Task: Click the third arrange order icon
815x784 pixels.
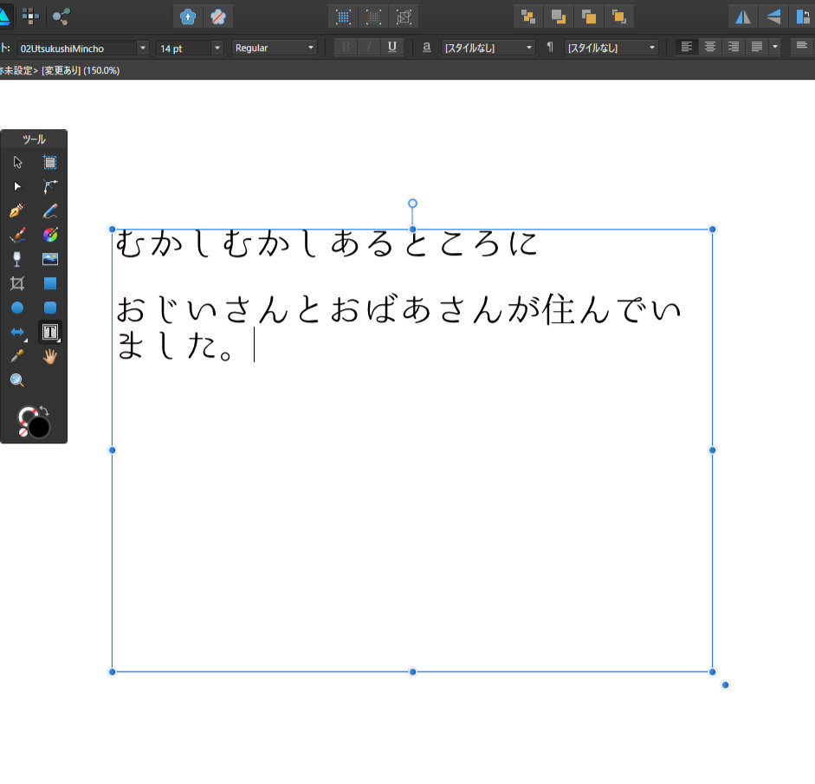Action: [x=588, y=17]
